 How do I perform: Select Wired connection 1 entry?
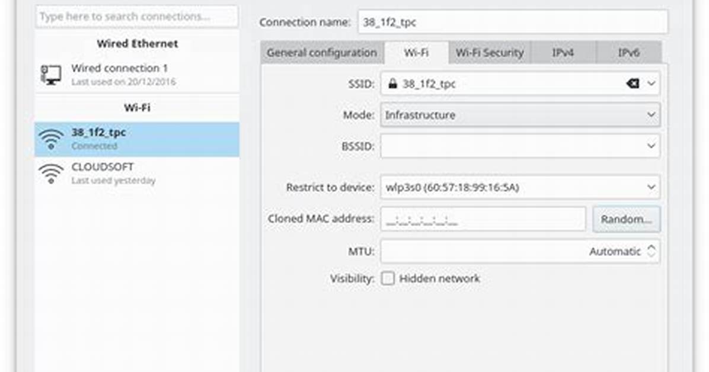click(136, 75)
